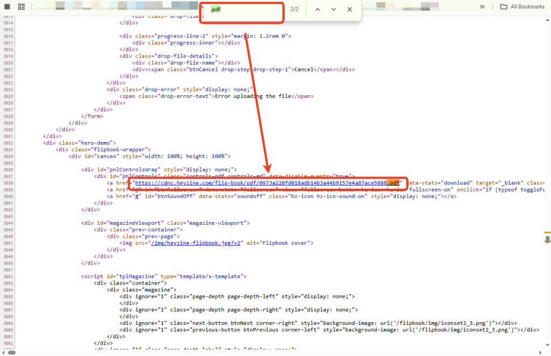Click the "hero-demo" class value

pyautogui.click(x=96, y=143)
